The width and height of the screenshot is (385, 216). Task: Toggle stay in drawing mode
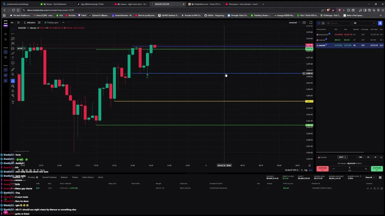point(13,86)
